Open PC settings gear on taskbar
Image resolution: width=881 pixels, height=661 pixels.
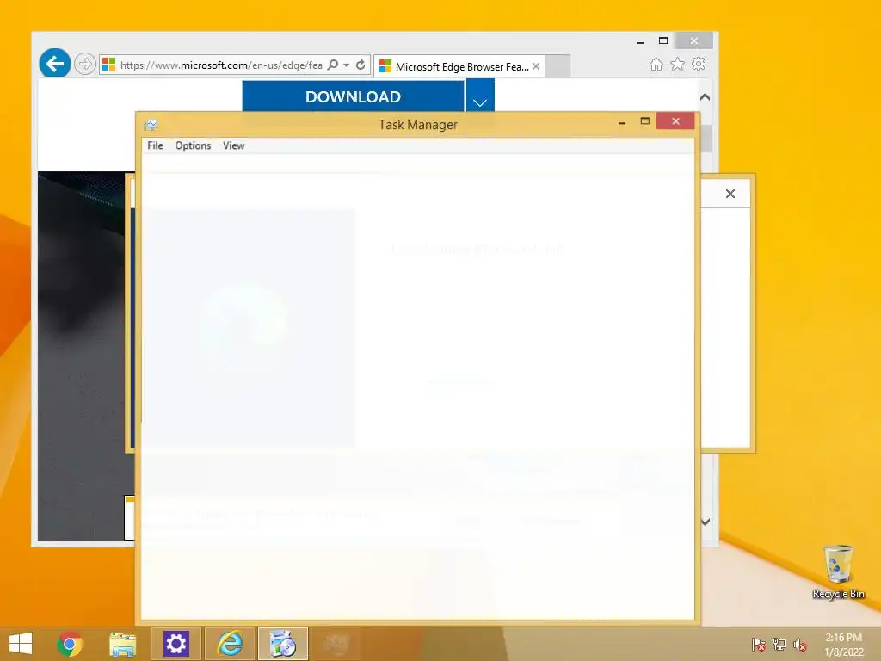tap(176, 644)
